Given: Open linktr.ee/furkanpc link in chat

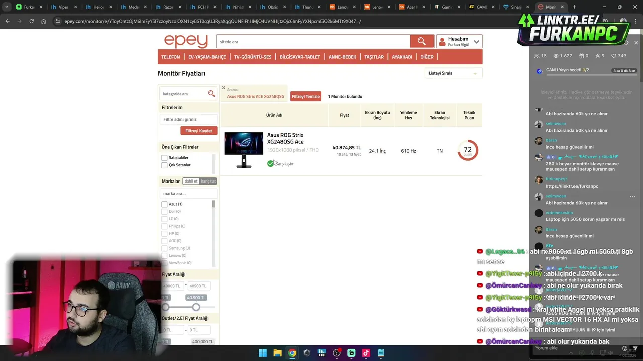Looking at the screenshot, I should coord(572,186).
